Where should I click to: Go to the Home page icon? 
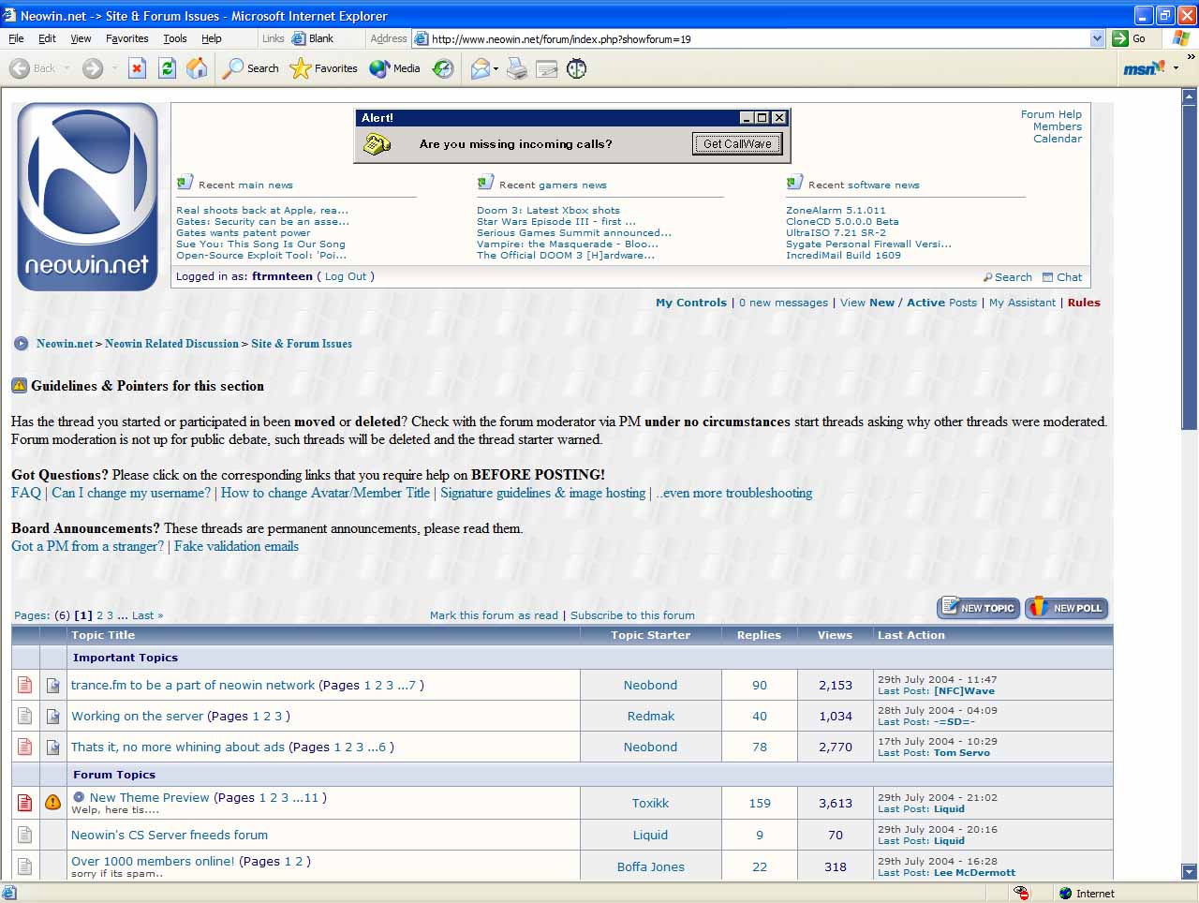point(197,68)
